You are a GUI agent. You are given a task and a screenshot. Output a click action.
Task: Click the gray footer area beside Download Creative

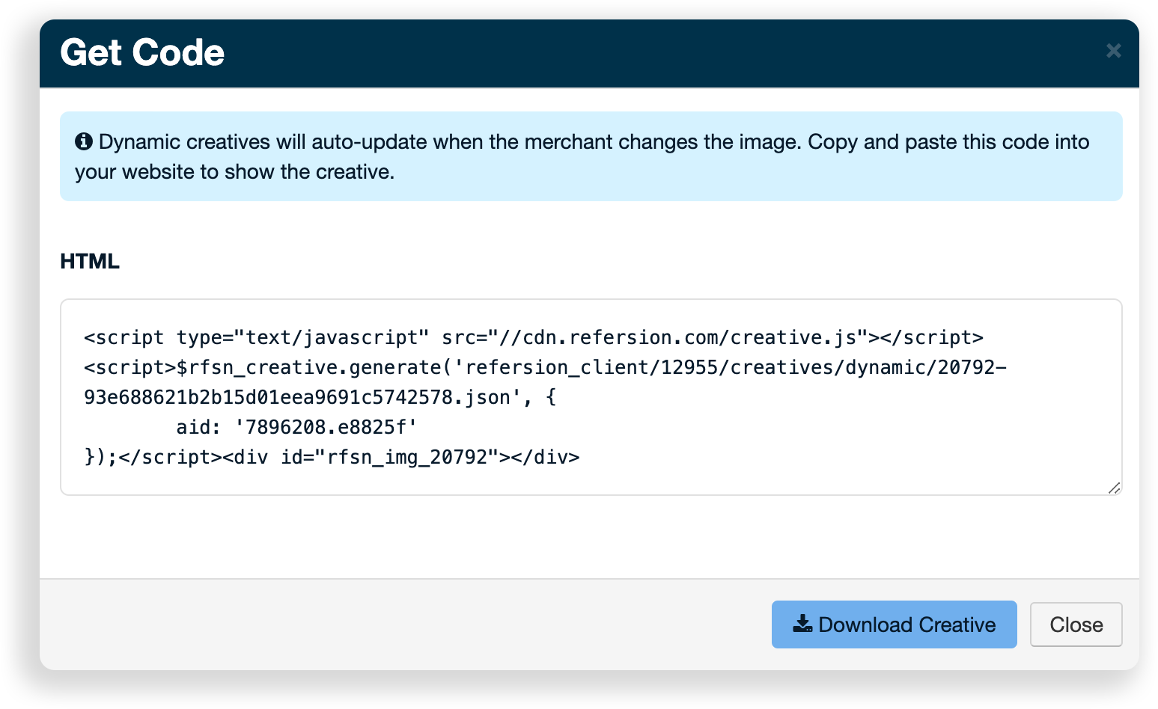(404, 624)
